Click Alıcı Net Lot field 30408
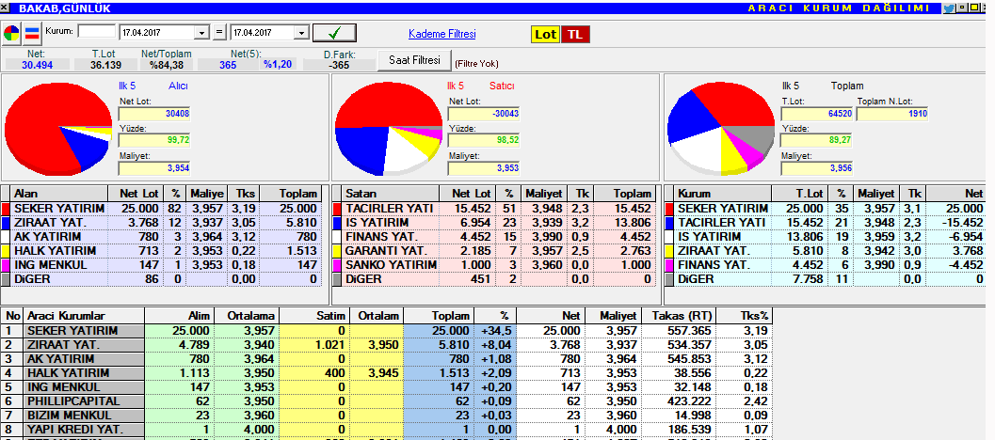The height and width of the screenshot is (440, 995). pos(154,114)
